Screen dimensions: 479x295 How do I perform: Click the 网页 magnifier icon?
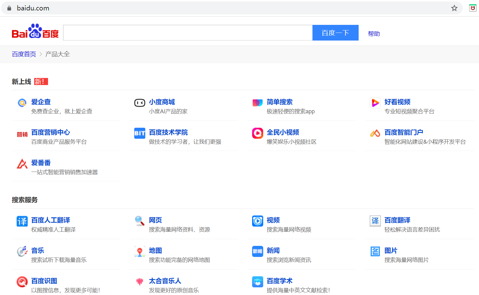coord(140,221)
